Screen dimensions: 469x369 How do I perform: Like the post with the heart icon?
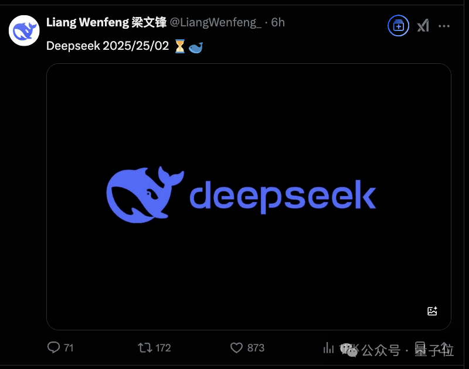(236, 347)
